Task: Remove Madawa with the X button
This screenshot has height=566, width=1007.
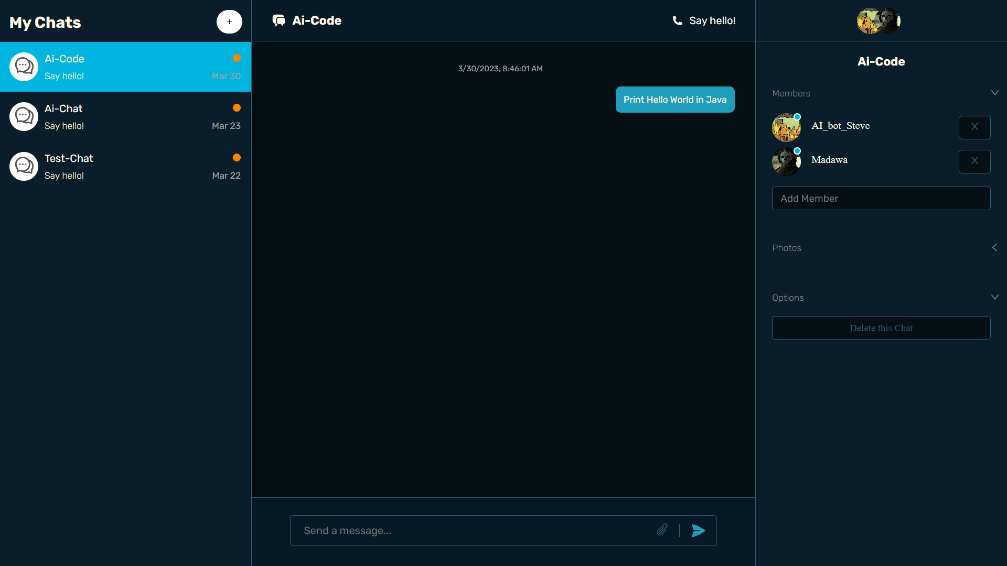Action: [x=974, y=161]
